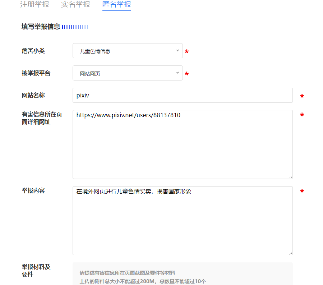Select the 匿名举报 tab
This screenshot has width=323, height=285.
click(x=117, y=4)
